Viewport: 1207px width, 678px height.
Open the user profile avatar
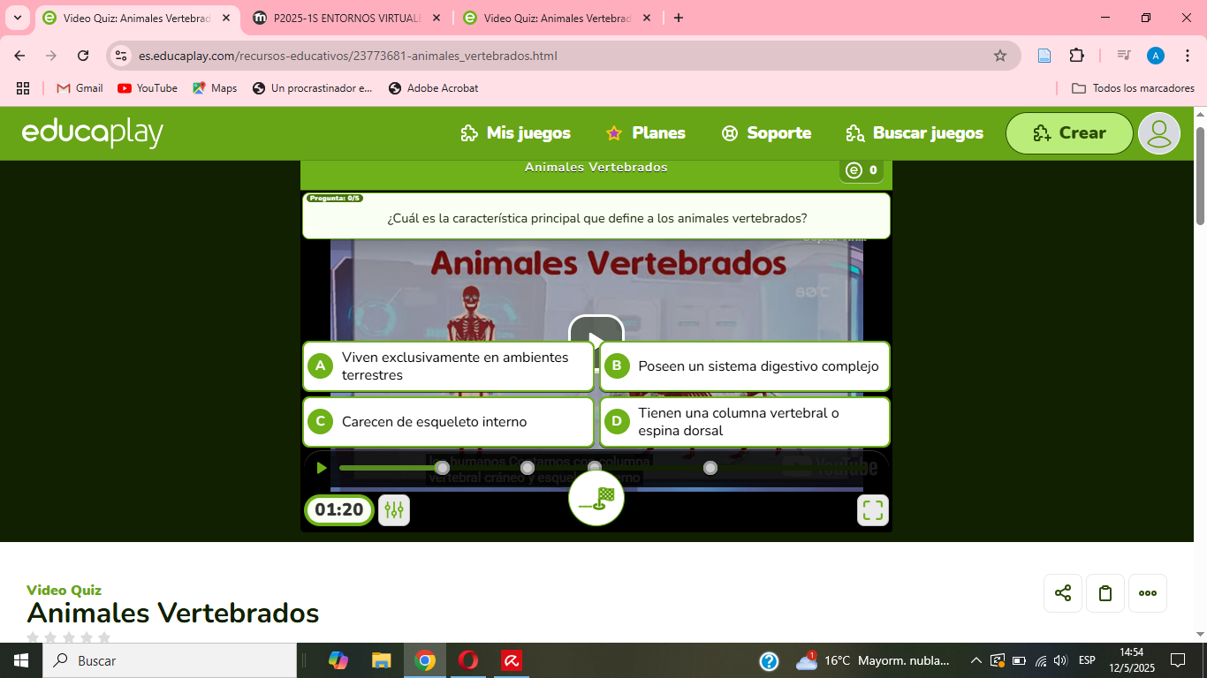[x=1159, y=133]
